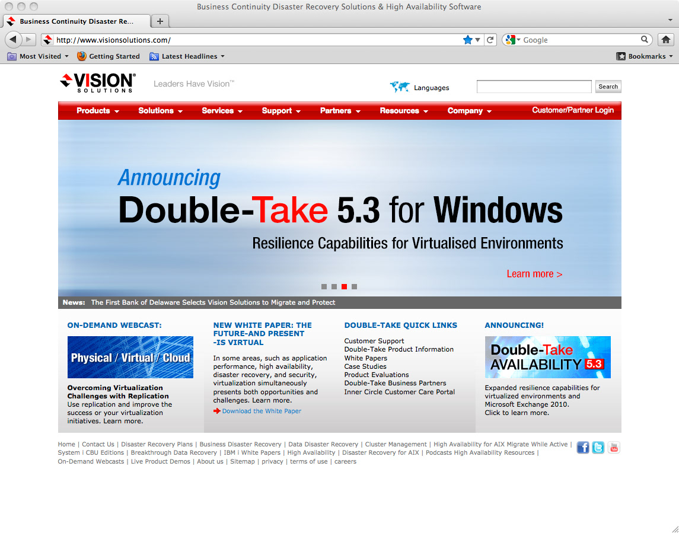Open the Sitemap footer link
Viewport: 679px width, 533px height.
243,462
